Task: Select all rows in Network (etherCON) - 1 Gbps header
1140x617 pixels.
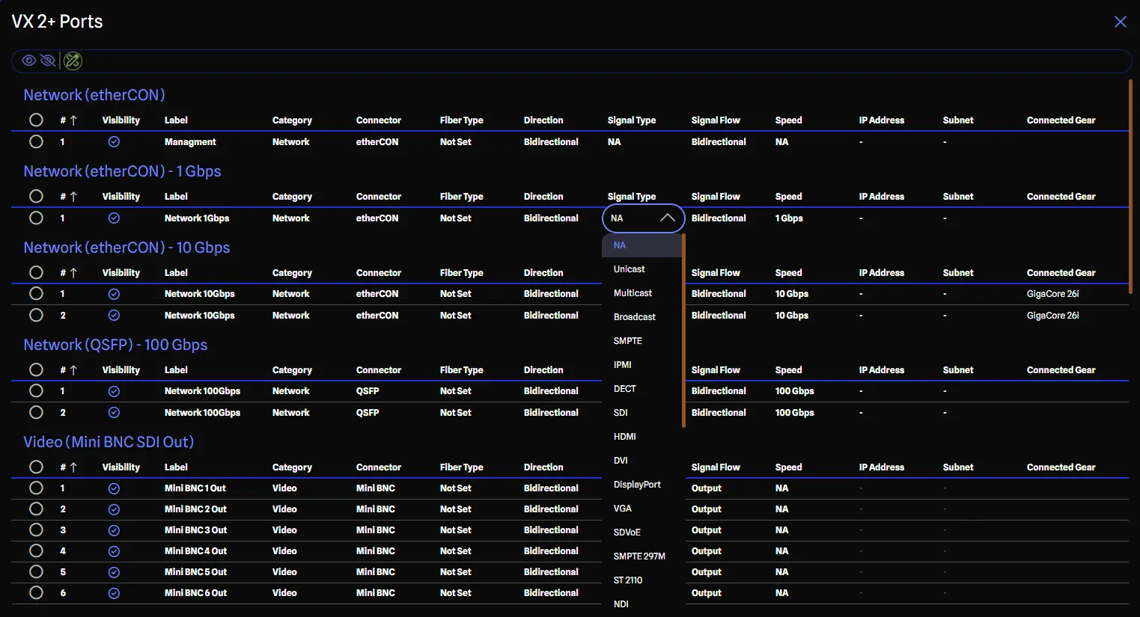Action: 36,196
